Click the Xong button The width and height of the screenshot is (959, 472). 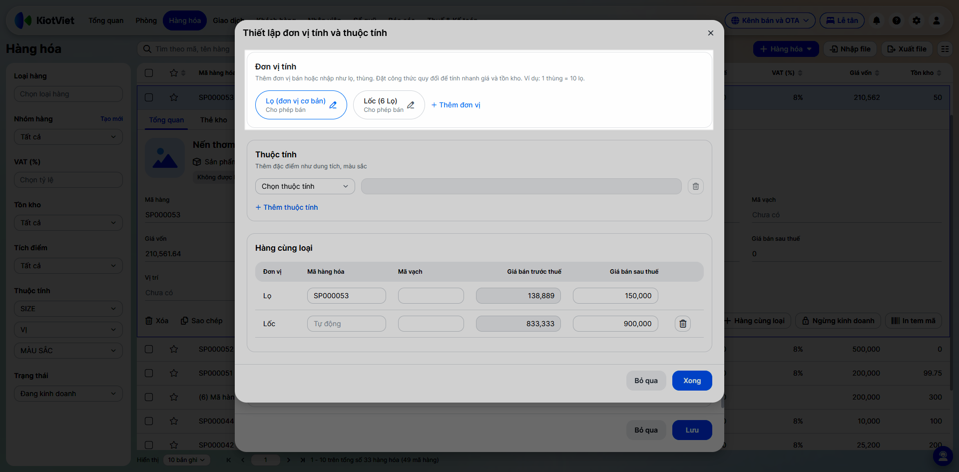pyautogui.click(x=692, y=381)
